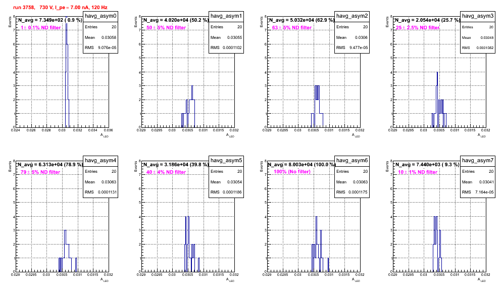Click Mean 0.03041 in havg_asym7 stats
The image size is (503, 289).
(x=478, y=182)
